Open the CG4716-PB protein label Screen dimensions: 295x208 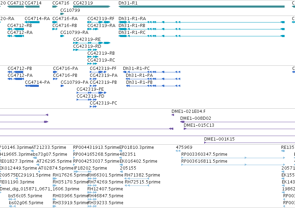65,75
